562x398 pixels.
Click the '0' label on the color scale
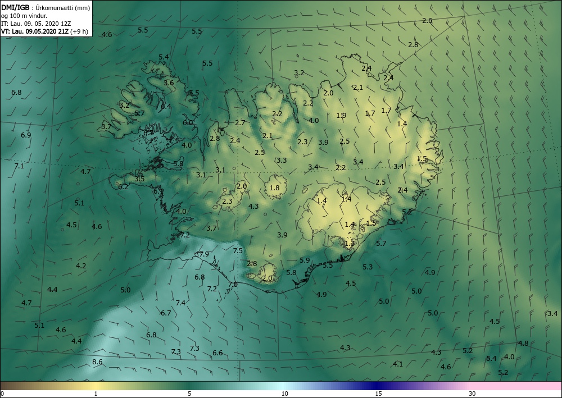click(2, 394)
